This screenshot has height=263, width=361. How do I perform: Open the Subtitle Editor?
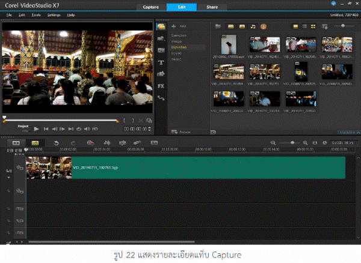click(154, 143)
